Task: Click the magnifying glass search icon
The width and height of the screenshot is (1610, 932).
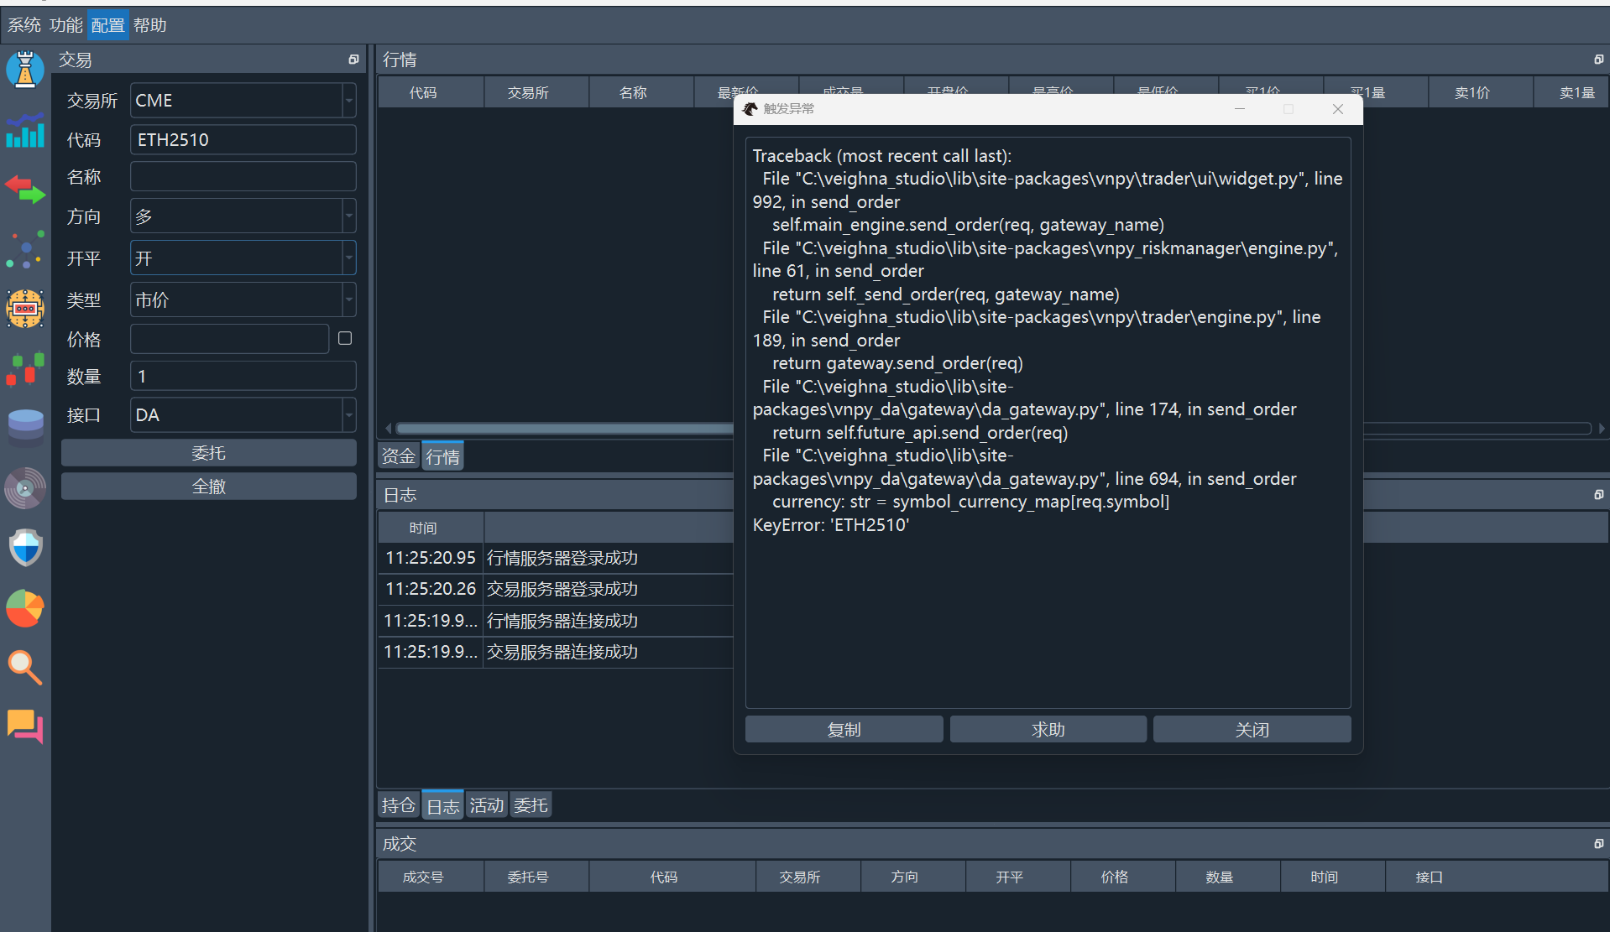Action: (x=25, y=668)
